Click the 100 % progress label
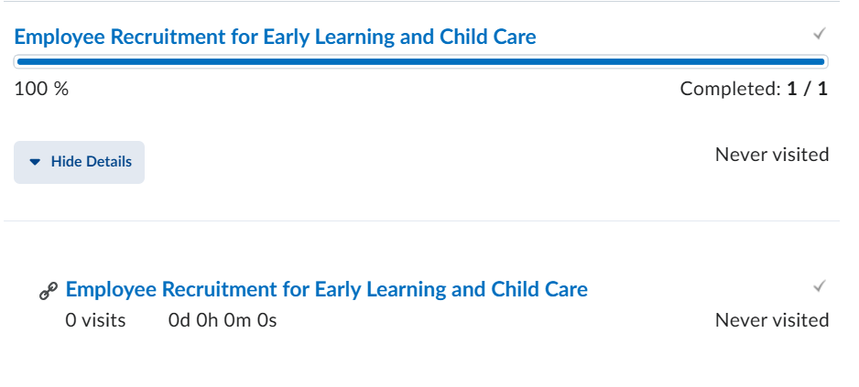The height and width of the screenshot is (387, 859). point(41,89)
